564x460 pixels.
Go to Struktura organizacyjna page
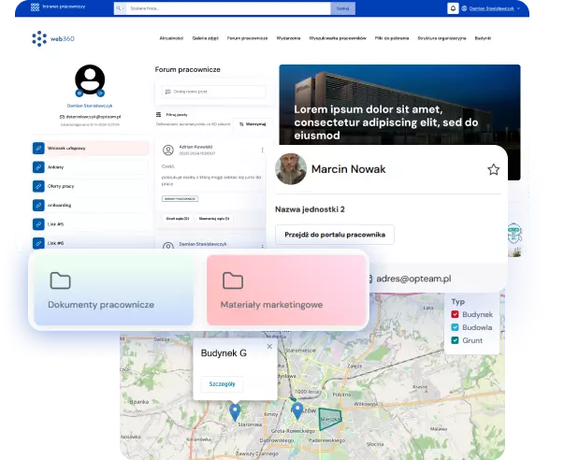(x=441, y=39)
